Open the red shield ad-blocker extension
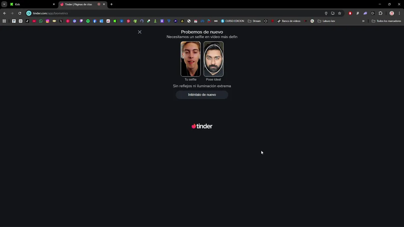404x227 pixels. coord(350,13)
